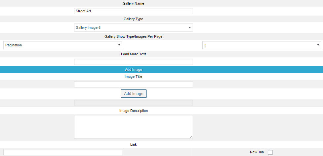This screenshot has width=323, height=156.
Task: Click the Gallery Name label
Action: pyautogui.click(x=134, y=4)
